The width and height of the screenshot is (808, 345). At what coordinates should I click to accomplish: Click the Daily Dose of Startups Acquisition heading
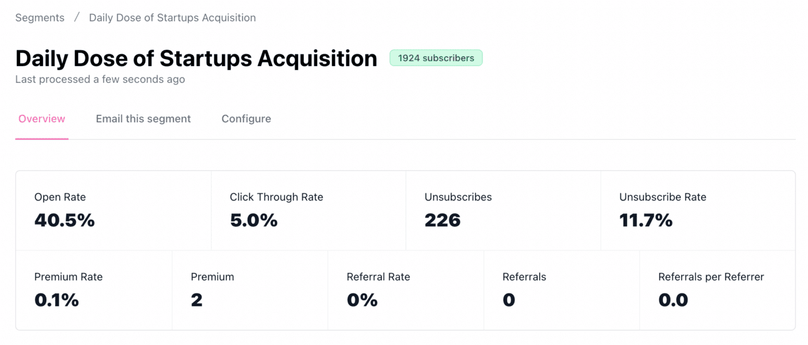click(x=196, y=58)
